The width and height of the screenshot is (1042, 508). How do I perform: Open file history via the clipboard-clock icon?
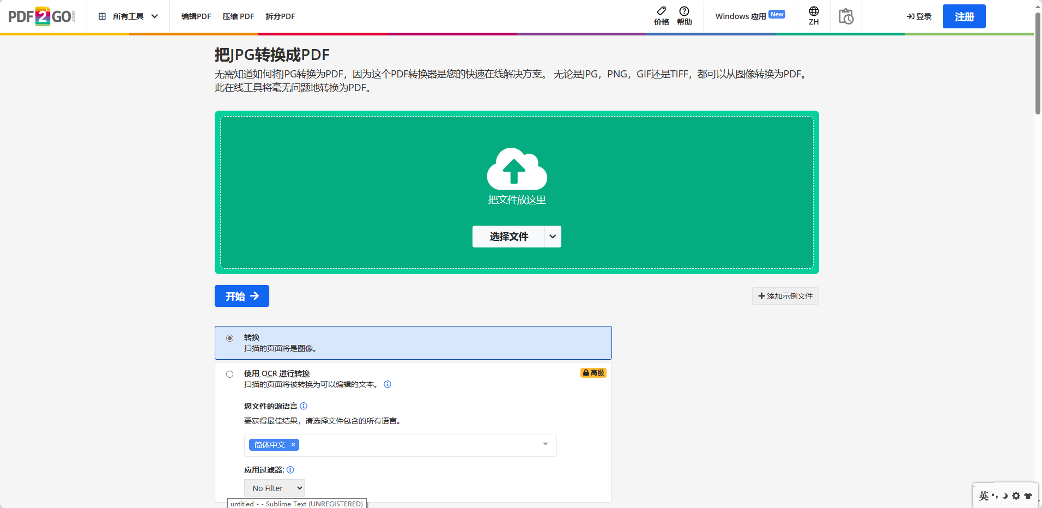point(846,16)
